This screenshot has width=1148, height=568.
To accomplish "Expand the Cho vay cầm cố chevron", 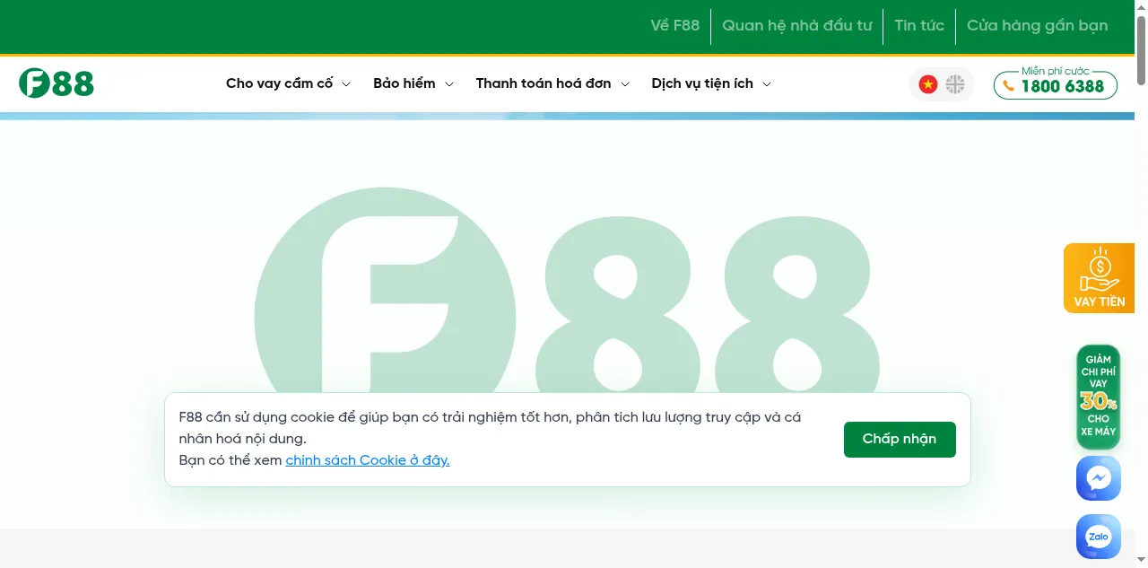I will [346, 84].
